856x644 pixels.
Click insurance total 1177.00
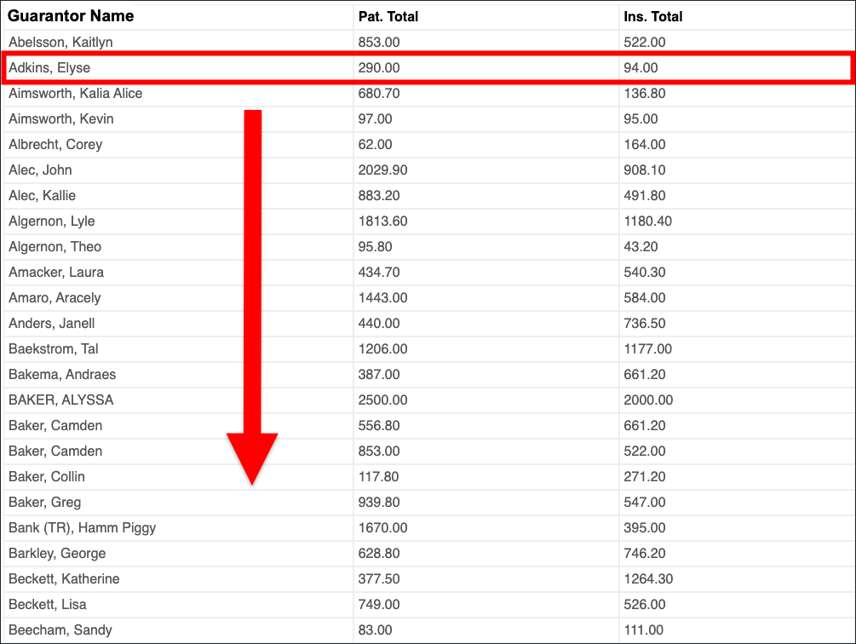pos(648,348)
